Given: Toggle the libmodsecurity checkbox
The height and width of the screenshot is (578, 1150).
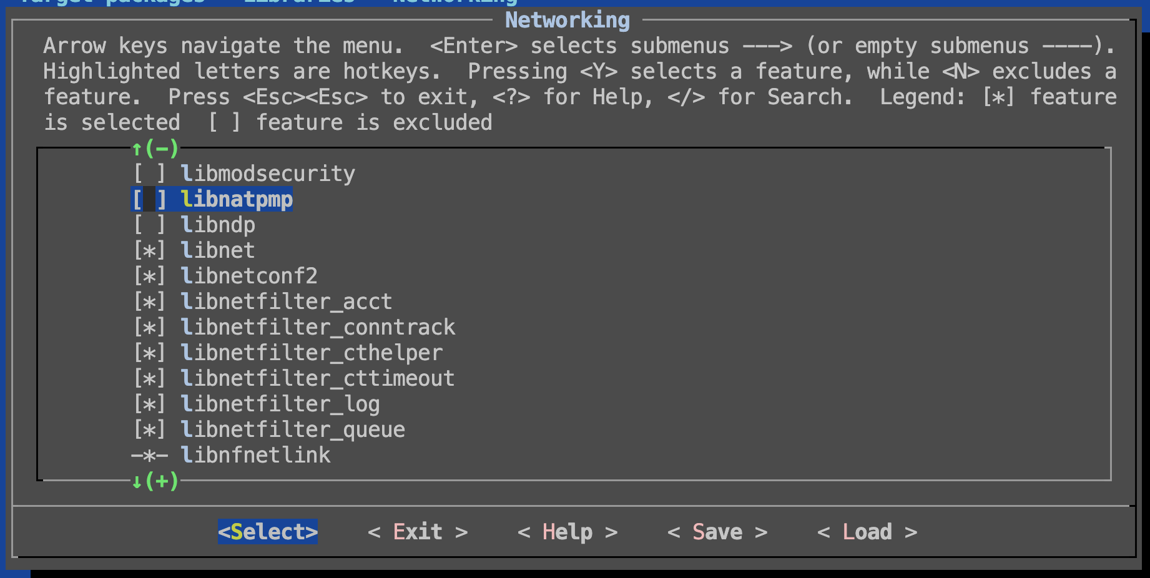Looking at the screenshot, I should (x=149, y=174).
